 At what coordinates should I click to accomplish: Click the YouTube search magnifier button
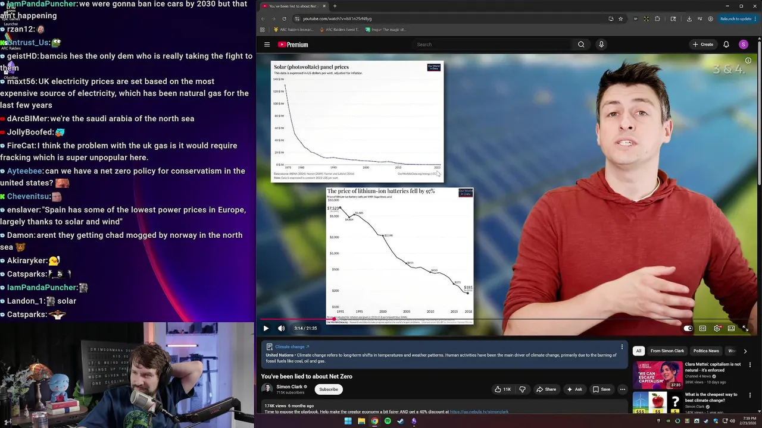(x=581, y=45)
